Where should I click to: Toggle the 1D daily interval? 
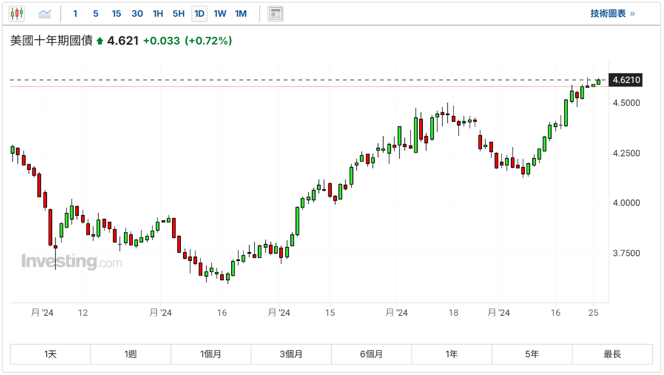[199, 14]
